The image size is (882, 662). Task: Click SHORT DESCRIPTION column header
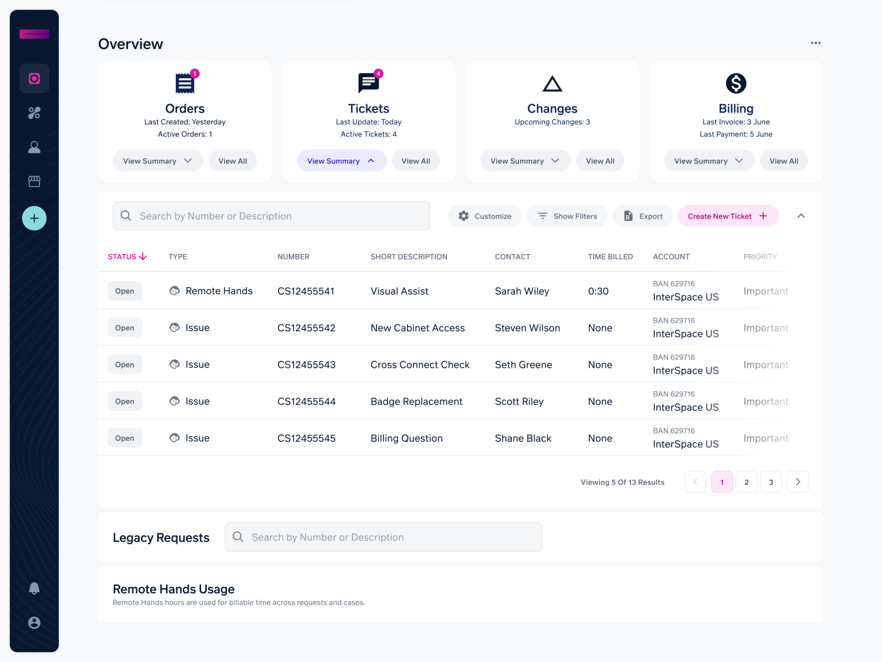[x=409, y=257]
